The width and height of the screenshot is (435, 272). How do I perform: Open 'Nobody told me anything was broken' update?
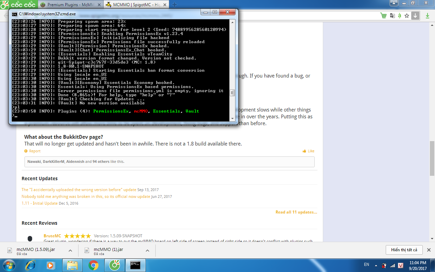(86, 197)
